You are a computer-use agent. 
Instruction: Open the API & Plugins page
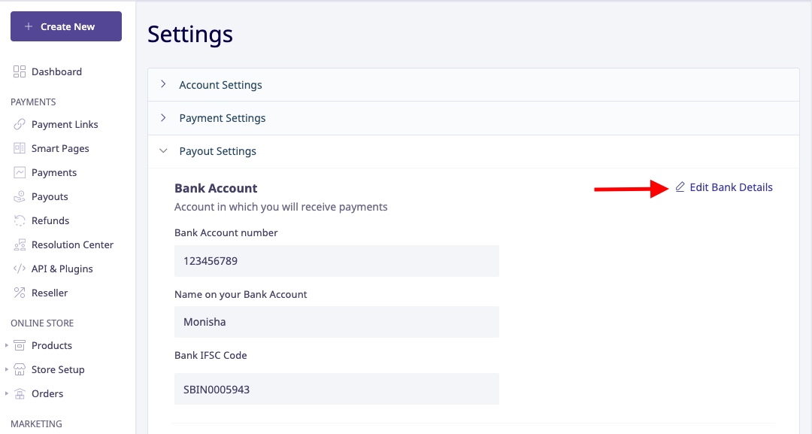click(62, 269)
